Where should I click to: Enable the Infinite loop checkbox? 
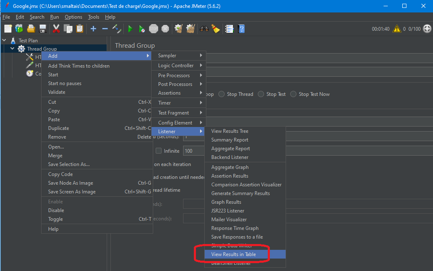(159, 151)
